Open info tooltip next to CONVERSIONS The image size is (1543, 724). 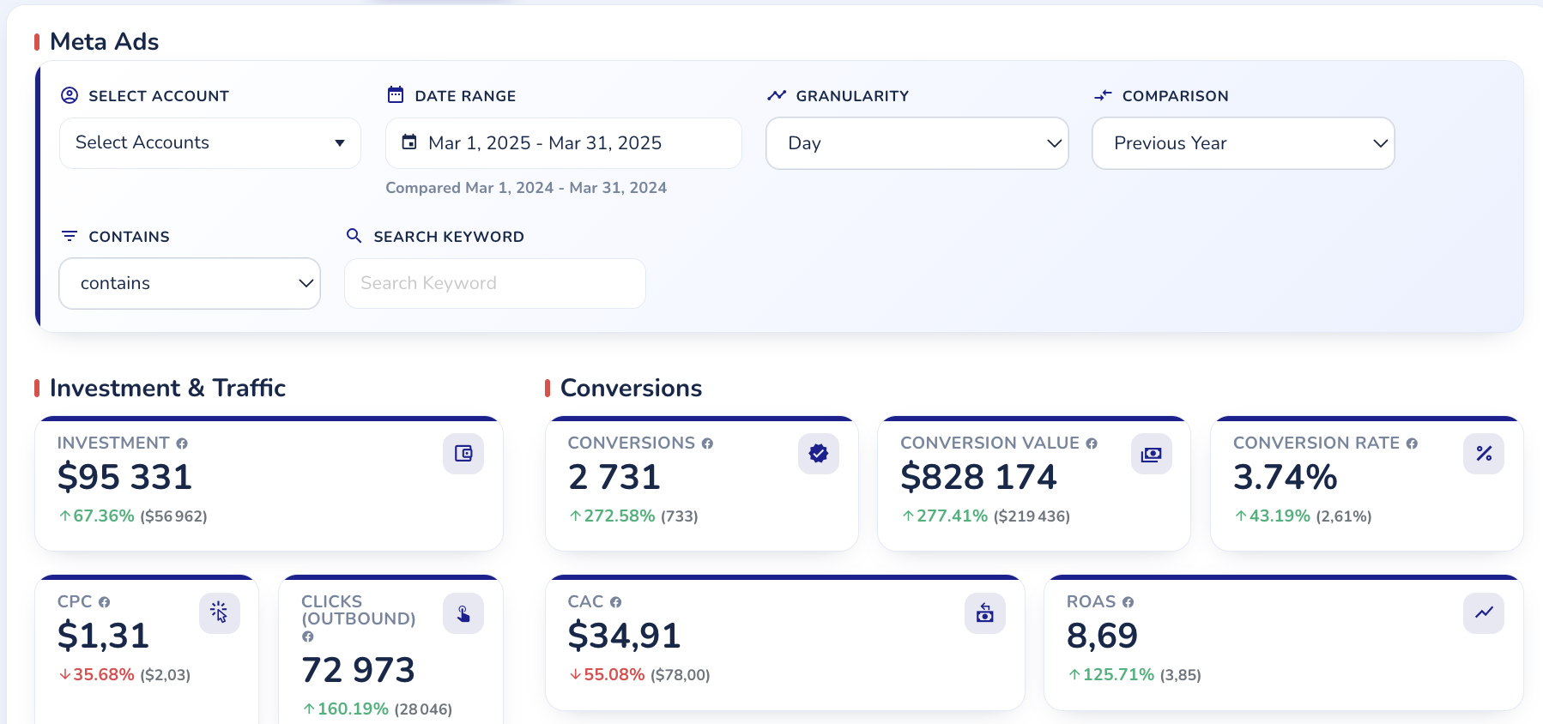coord(707,443)
